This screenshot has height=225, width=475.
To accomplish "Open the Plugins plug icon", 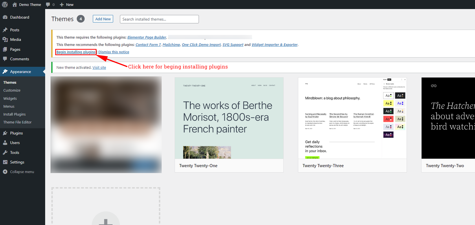I will pos(5,133).
